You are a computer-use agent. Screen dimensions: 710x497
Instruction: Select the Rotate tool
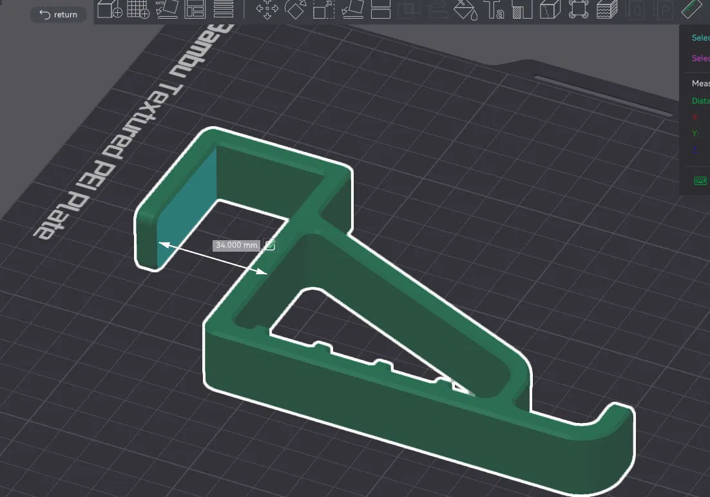tap(295, 10)
